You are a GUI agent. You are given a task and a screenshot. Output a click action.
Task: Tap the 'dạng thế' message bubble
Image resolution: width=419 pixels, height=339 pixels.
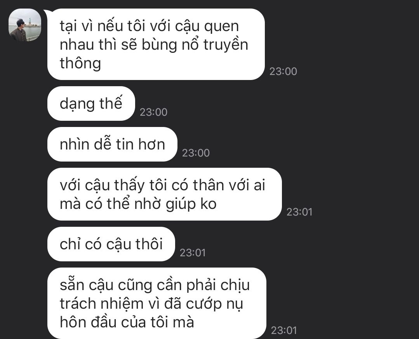(x=91, y=103)
